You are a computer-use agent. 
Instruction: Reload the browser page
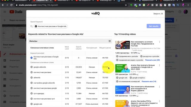click(x=11, y=5)
